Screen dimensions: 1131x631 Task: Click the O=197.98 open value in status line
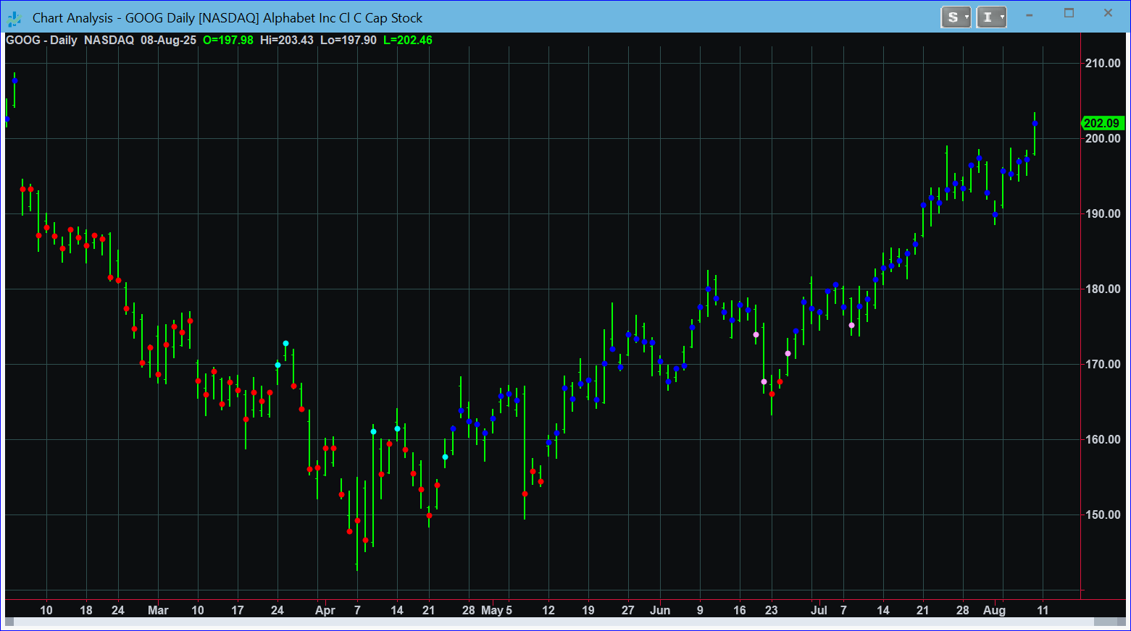pyautogui.click(x=228, y=41)
